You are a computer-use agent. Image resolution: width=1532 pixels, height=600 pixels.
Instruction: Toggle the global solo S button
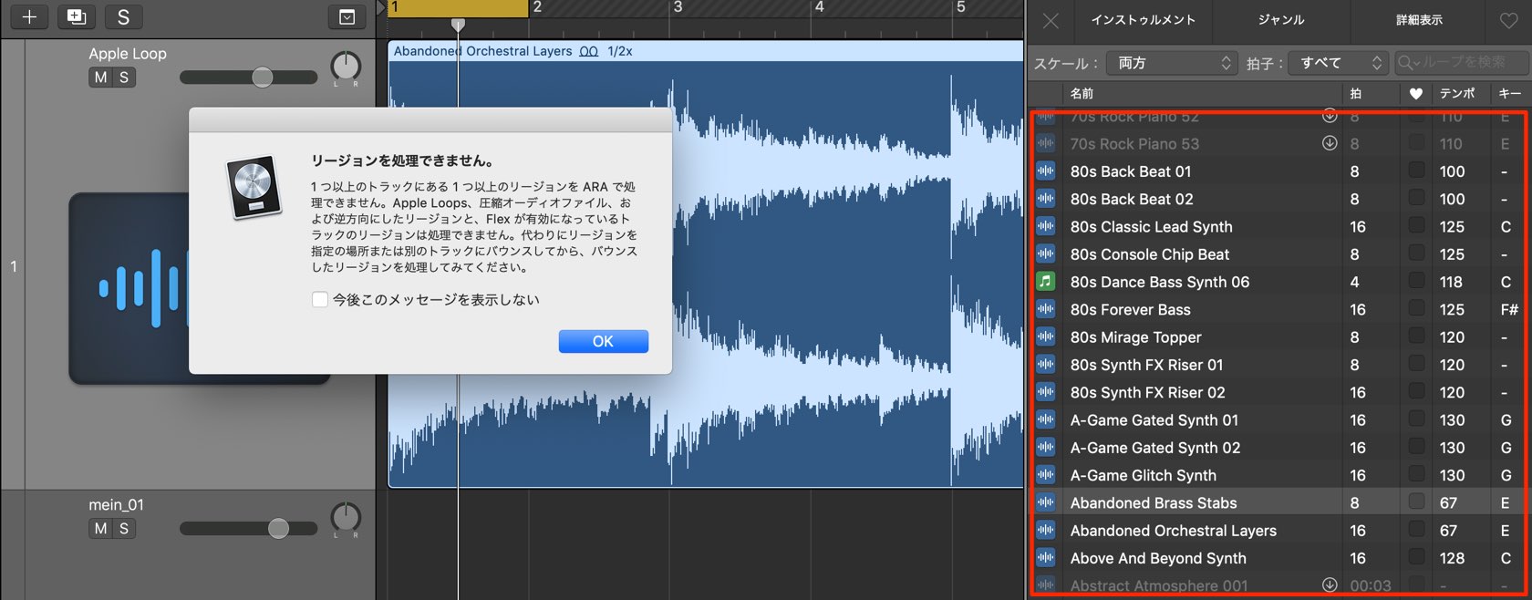[123, 16]
